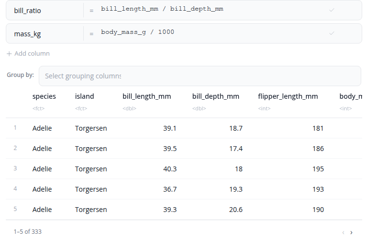Click the species column header

[x=44, y=96]
